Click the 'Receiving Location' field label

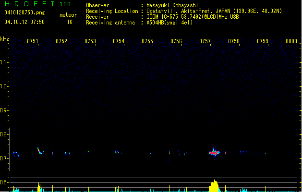(x=112, y=11)
